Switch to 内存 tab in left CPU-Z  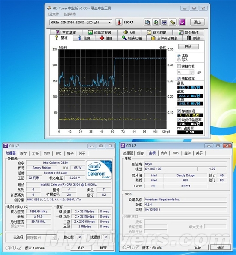click(47, 153)
